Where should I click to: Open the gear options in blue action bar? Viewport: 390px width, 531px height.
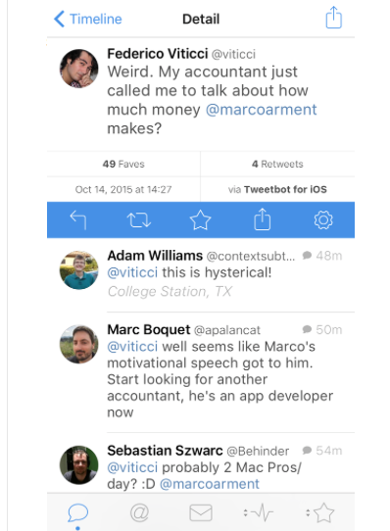coord(323,220)
